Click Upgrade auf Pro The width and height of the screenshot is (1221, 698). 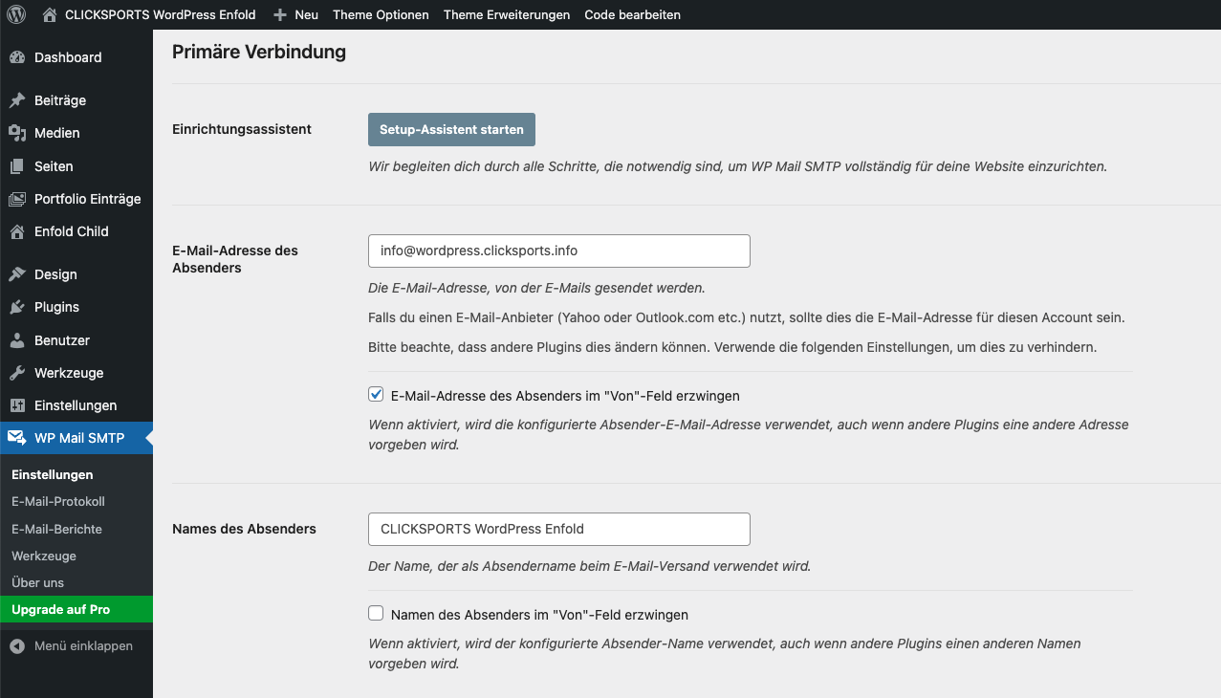[x=76, y=609]
